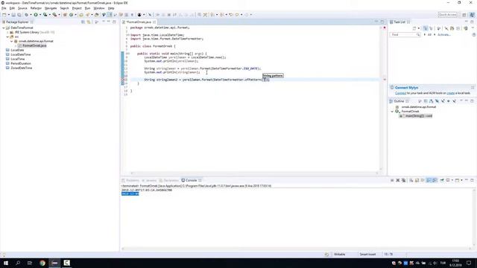Click the Collapse All icon in Package Explorer
The height and width of the screenshot is (268, 477).
click(83, 22)
